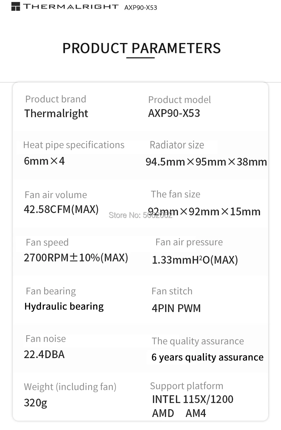Click the INTEL 115X/1200 platform text
The width and height of the screenshot is (281, 430).
coord(192,399)
